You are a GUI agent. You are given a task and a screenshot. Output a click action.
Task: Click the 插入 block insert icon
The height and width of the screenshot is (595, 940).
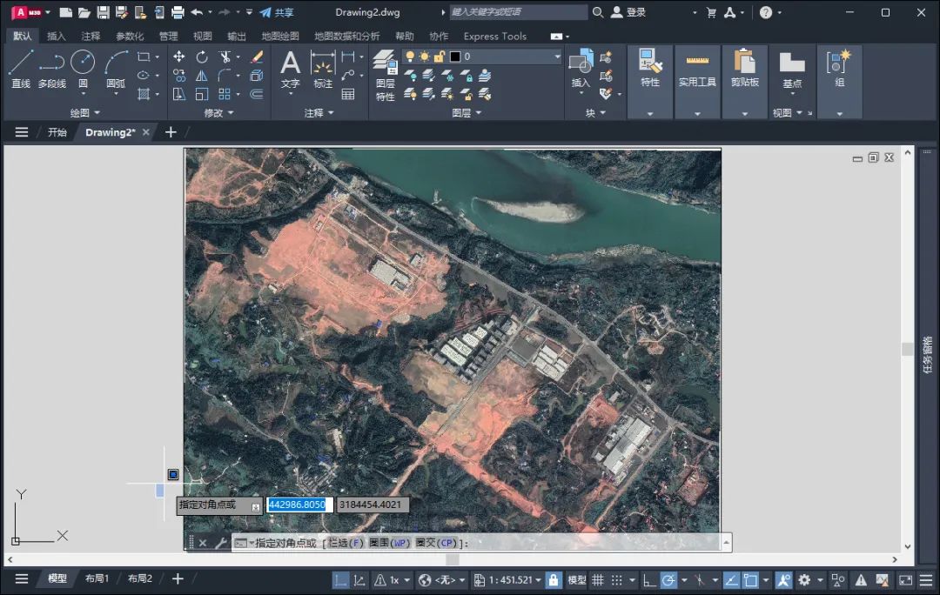[x=581, y=69]
